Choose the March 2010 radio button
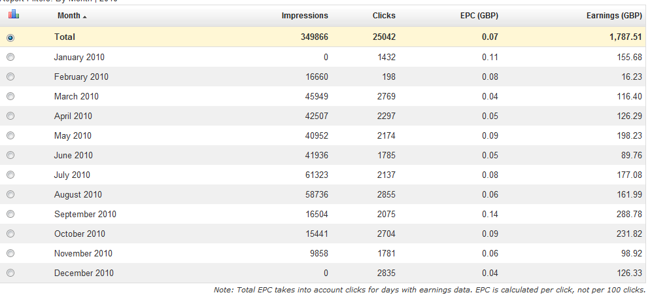Viewport: 650px width, 297px height. click(x=10, y=96)
